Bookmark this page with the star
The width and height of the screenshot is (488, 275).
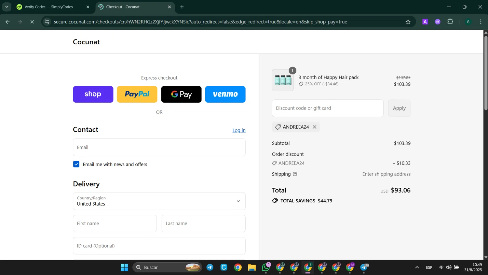(x=408, y=22)
